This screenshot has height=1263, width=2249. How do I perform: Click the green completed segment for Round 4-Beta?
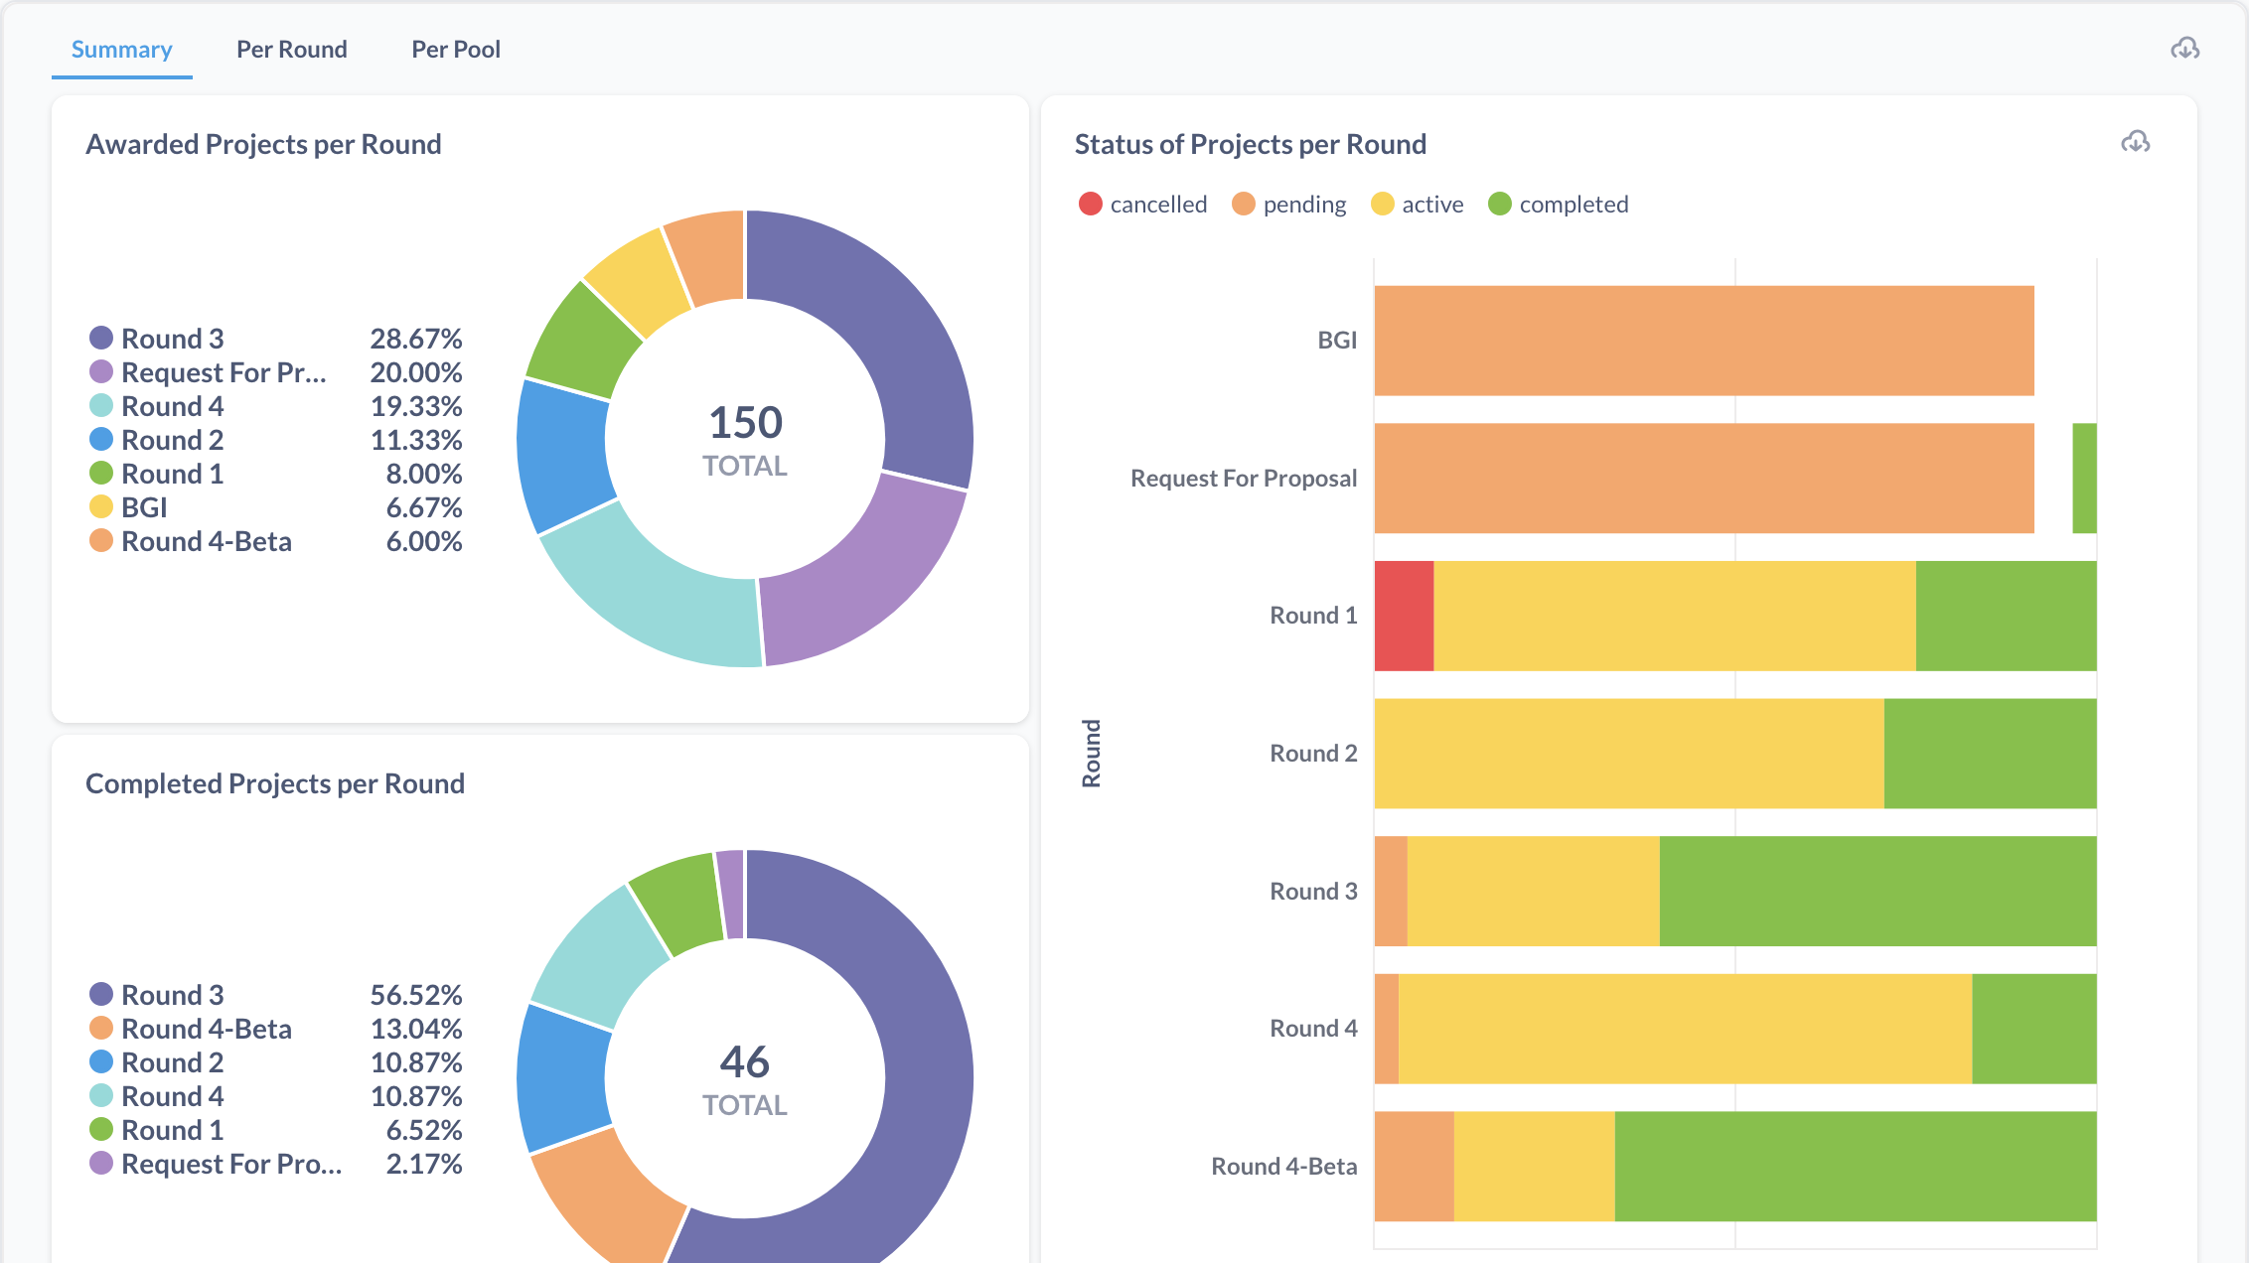pos(1856,1167)
